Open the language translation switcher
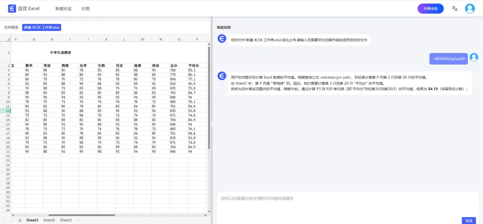 (455, 8)
